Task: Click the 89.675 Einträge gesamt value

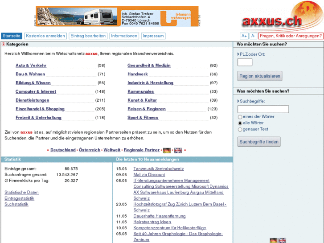Action: pos(71,169)
